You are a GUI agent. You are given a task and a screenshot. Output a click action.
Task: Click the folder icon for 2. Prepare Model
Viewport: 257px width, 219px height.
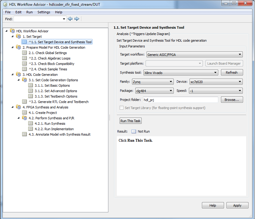(x=18, y=47)
